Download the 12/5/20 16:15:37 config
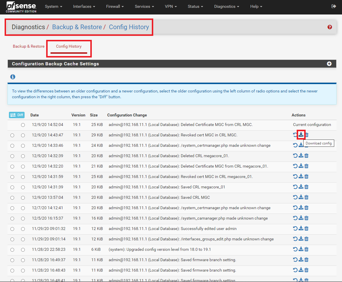This screenshot has width=342, height=282. pos(301,218)
